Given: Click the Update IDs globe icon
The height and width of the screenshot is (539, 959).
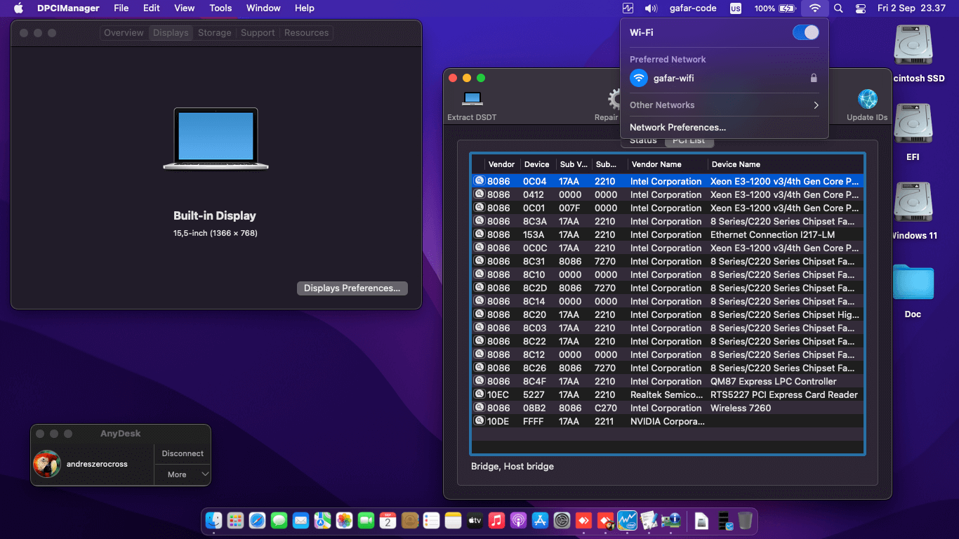Looking at the screenshot, I should click(x=867, y=99).
